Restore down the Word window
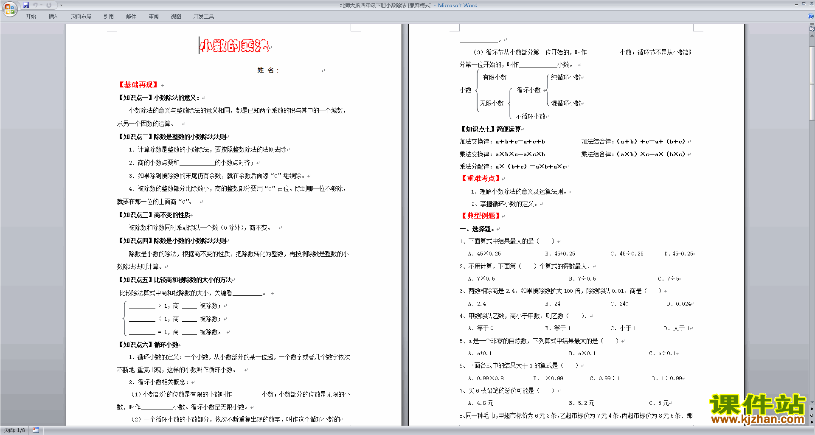Screen dimensions: 815x435 (804, 3)
